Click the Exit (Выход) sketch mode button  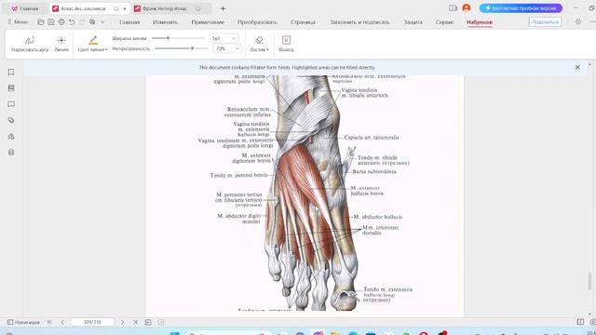(286, 44)
